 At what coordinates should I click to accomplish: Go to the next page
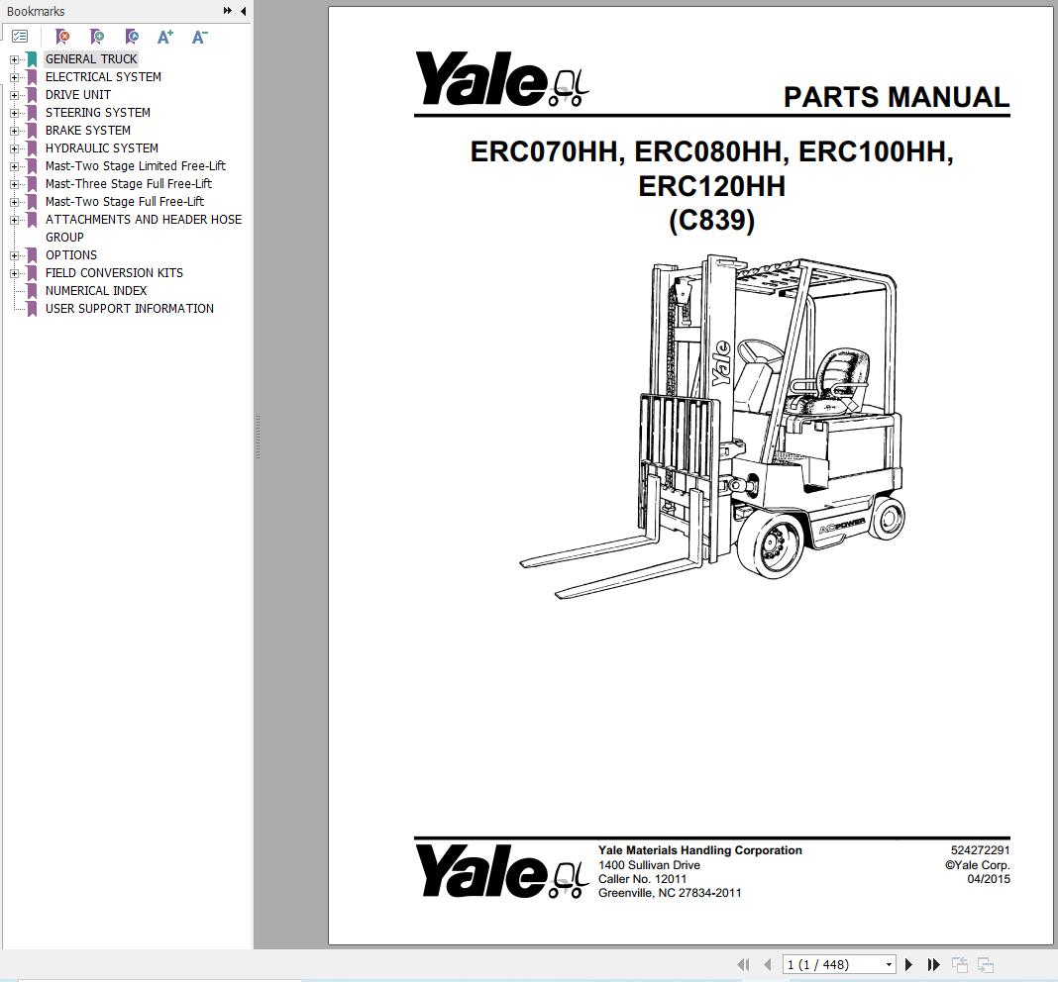coord(908,963)
